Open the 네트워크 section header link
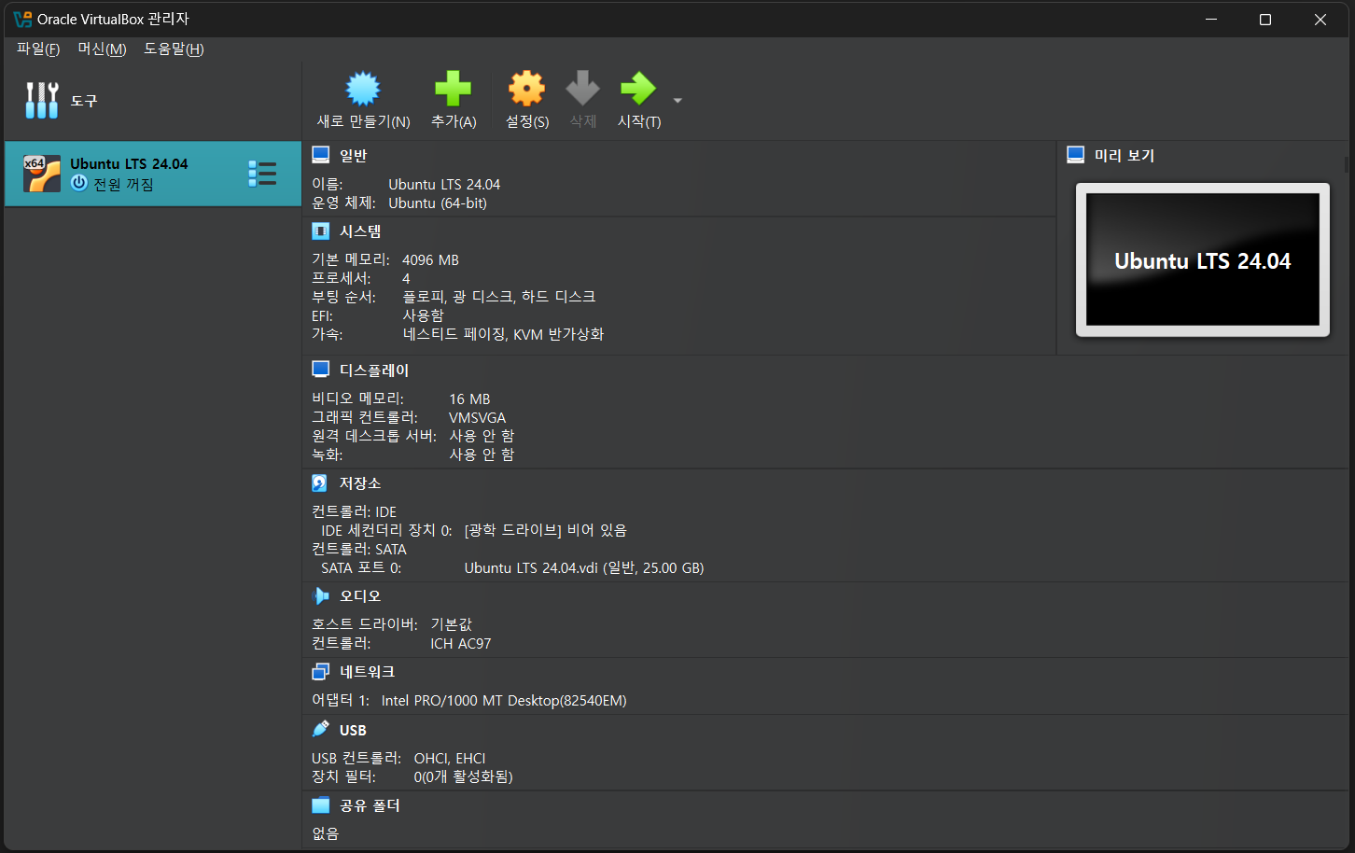Viewport: 1355px width, 853px height. pyautogui.click(x=368, y=671)
